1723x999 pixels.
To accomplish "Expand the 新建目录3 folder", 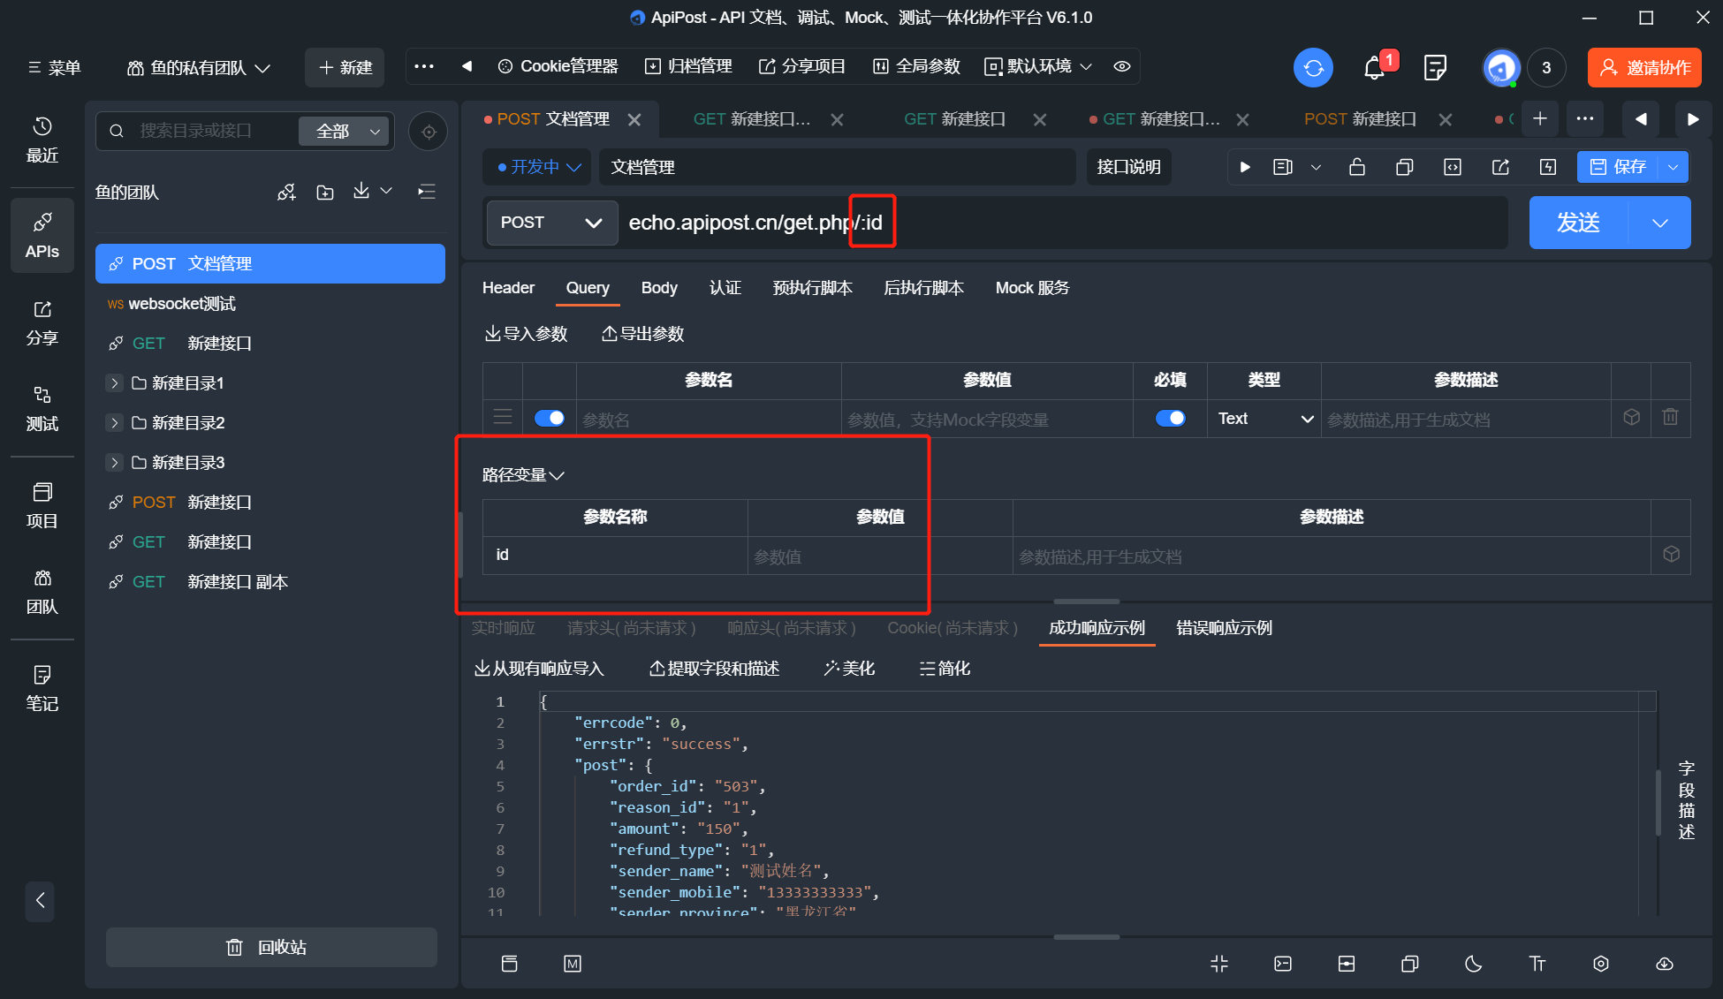I will click(114, 463).
